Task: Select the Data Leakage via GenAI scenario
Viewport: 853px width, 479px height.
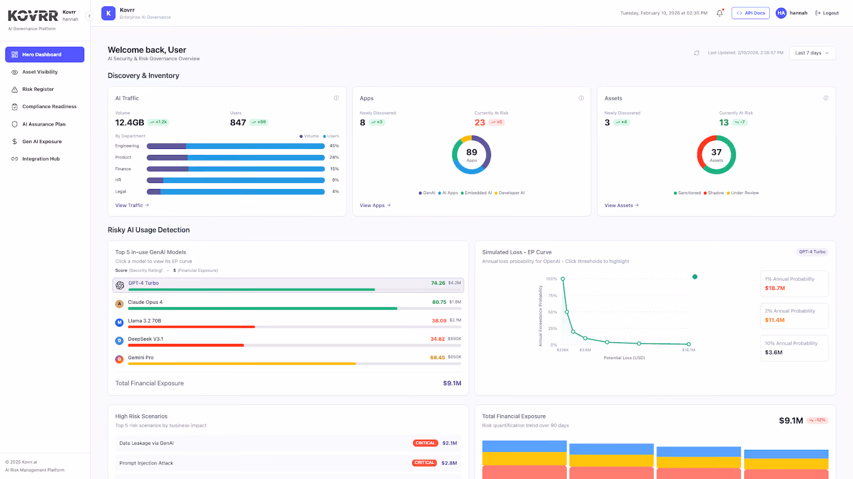Action: click(x=288, y=443)
